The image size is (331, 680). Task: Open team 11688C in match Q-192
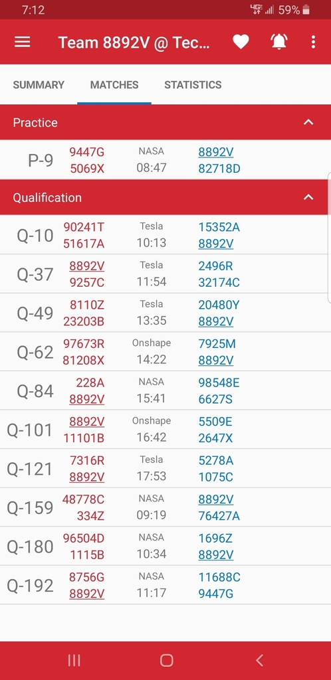click(219, 577)
